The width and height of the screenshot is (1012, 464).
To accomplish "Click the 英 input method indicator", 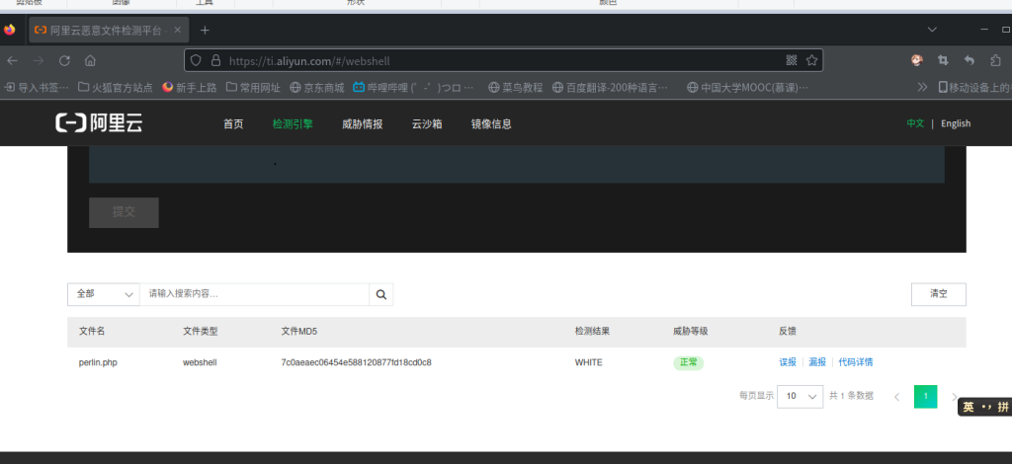I will [x=969, y=407].
